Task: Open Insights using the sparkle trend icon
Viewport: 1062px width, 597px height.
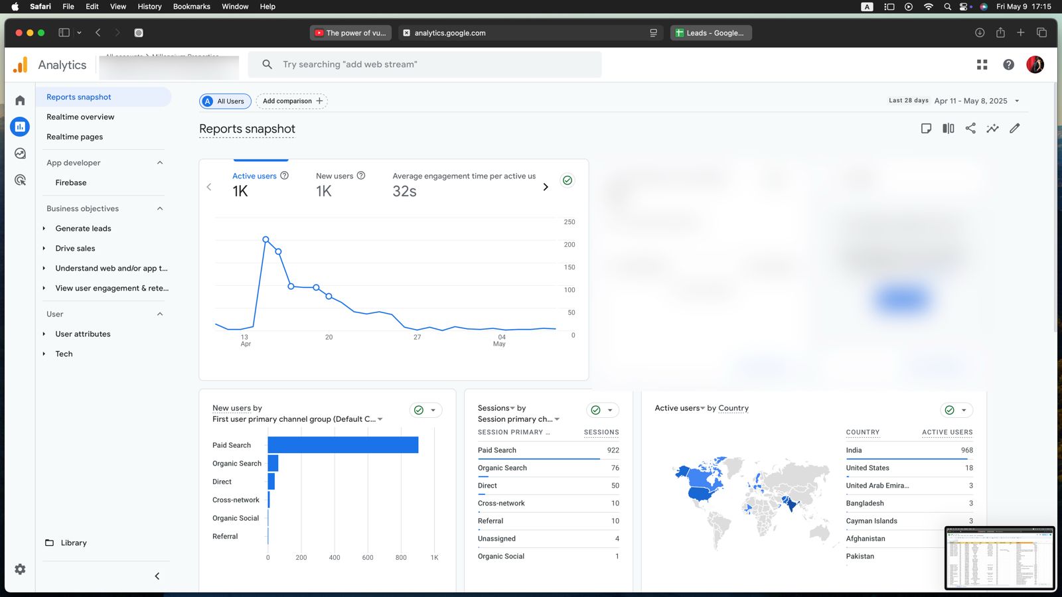Action: [x=992, y=128]
